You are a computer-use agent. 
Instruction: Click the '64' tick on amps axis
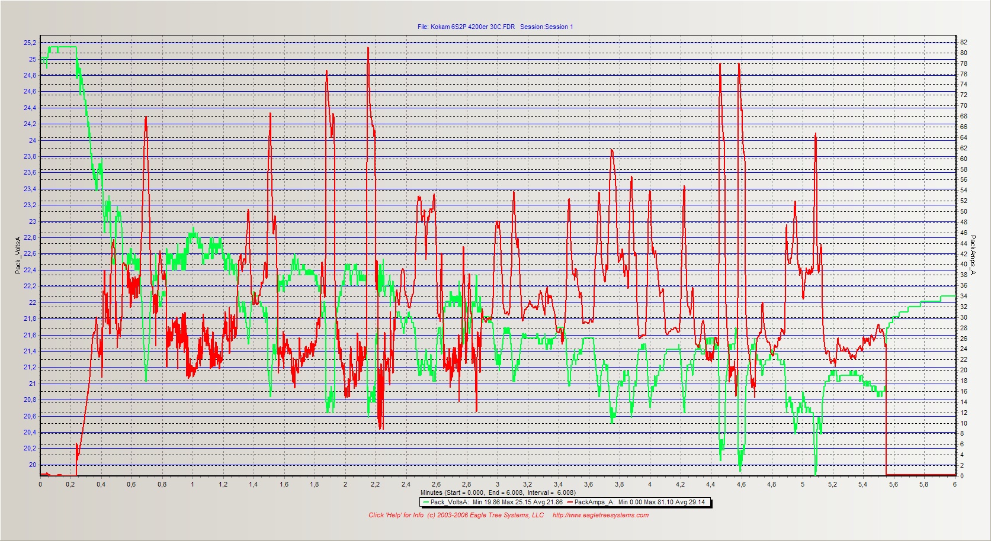pos(964,137)
